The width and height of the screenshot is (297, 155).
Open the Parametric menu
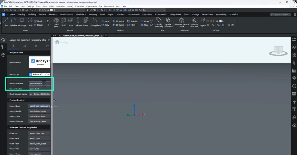point(80,6)
